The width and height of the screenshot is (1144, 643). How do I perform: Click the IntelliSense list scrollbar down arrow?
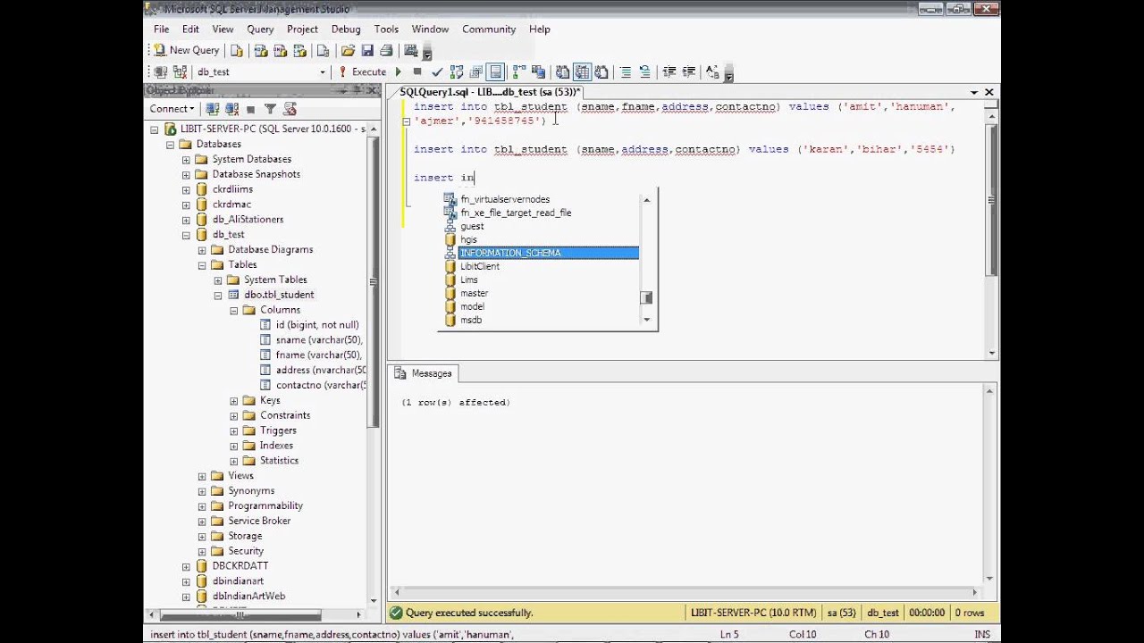point(647,320)
